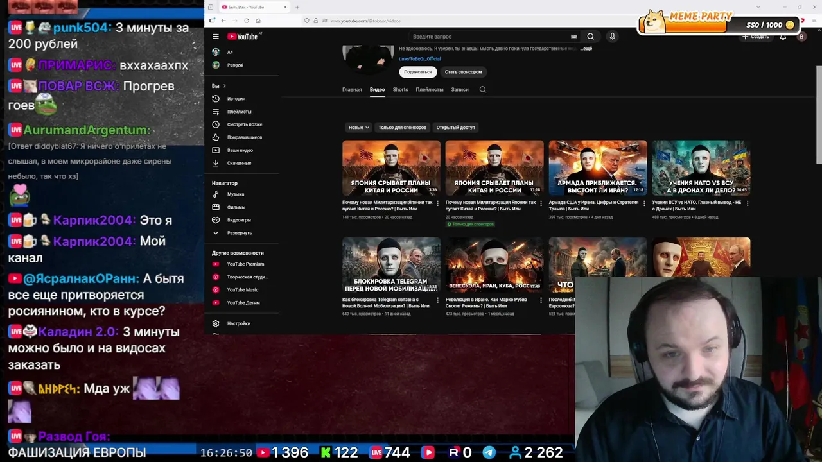Open options menu for Telegram blocking video
The height and width of the screenshot is (462, 822).
(438, 300)
